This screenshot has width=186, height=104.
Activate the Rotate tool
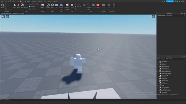click(26, 5)
